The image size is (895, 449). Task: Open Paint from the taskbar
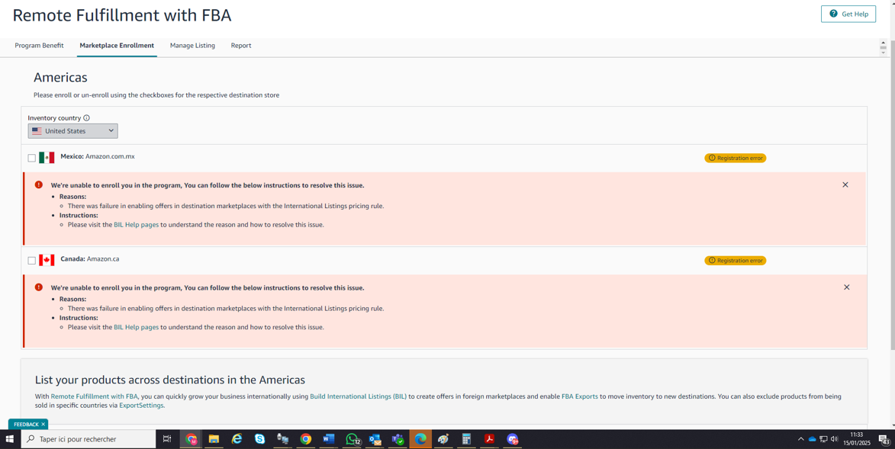coord(443,439)
